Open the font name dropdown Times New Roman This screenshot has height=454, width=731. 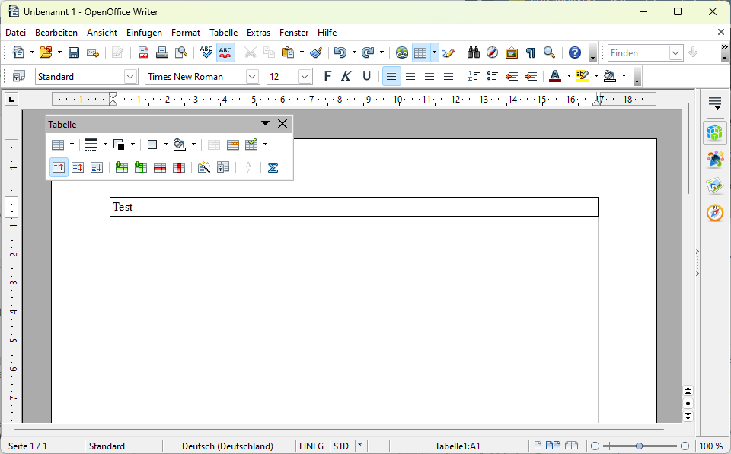[252, 76]
